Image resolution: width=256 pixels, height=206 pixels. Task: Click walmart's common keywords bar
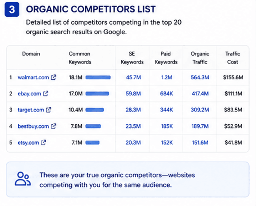pos(98,78)
